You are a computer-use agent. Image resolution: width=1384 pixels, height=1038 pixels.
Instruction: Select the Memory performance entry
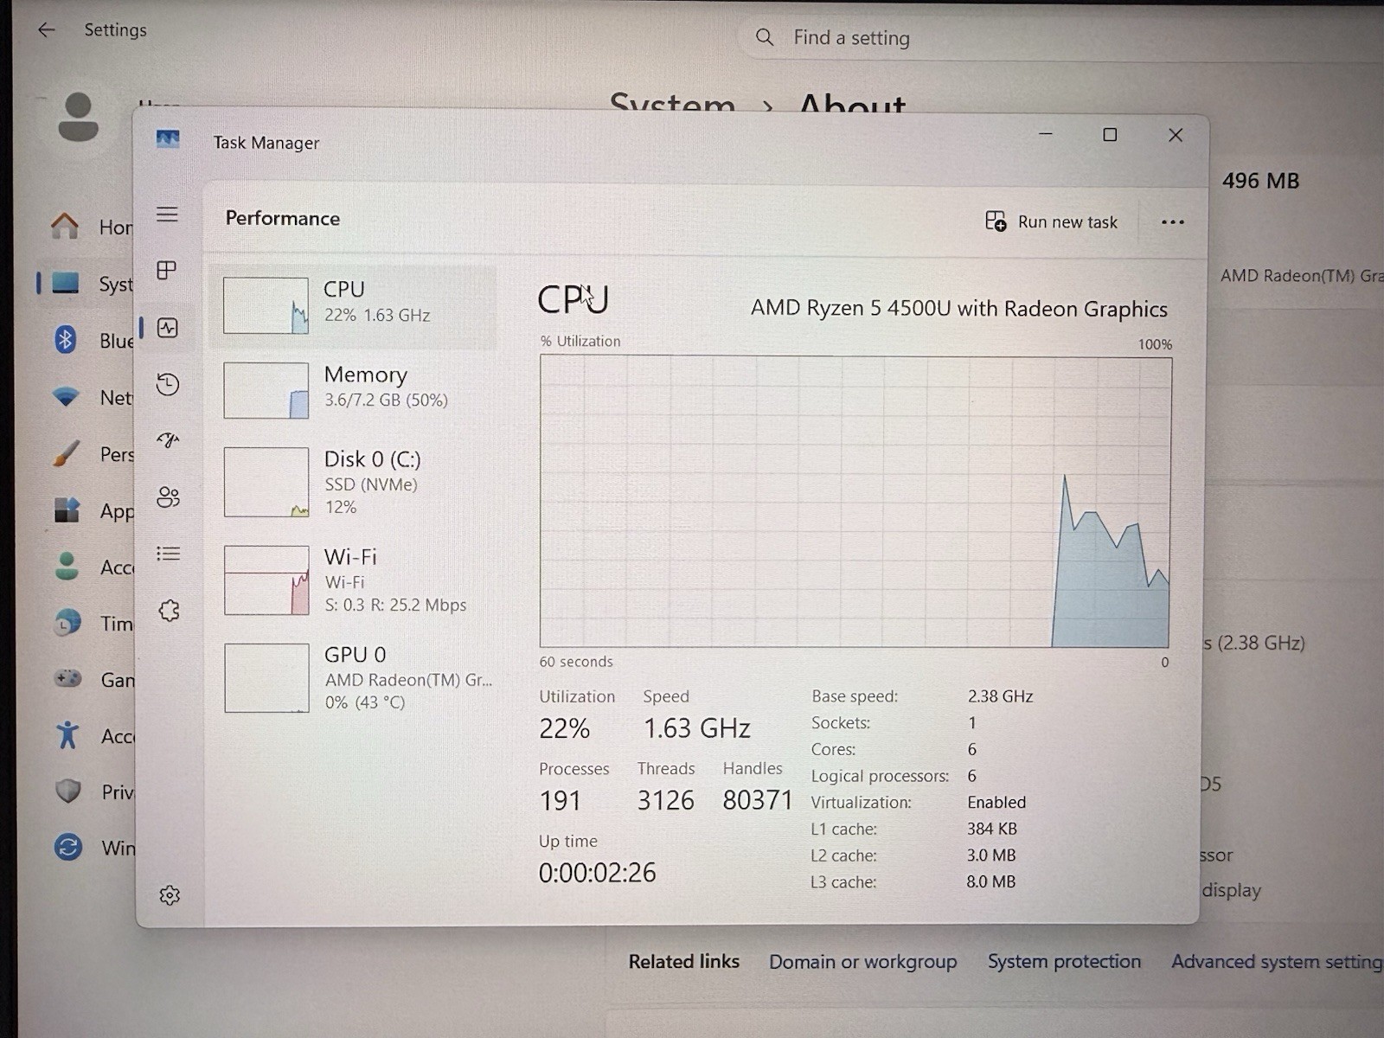[x=353, y=389]
